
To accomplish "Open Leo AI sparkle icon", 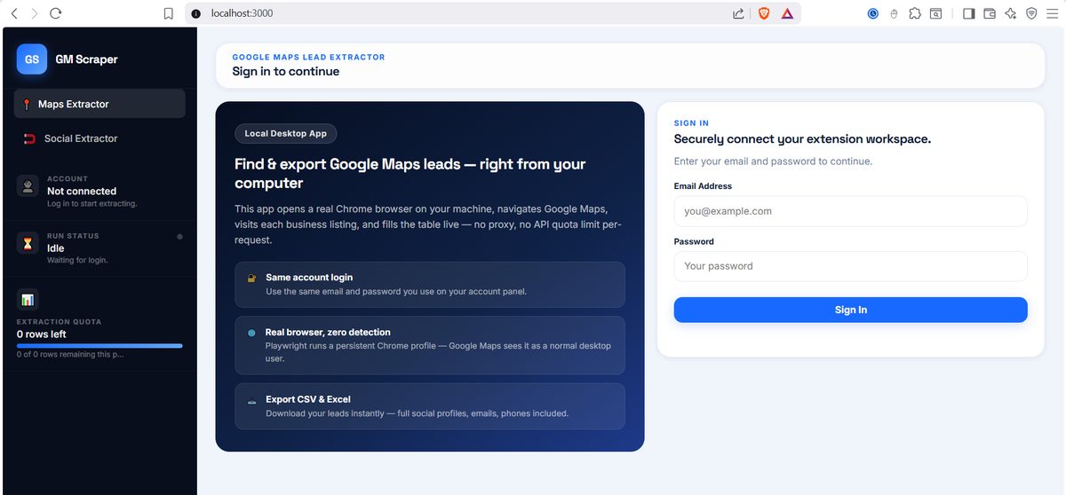I will click(1010, 13).
